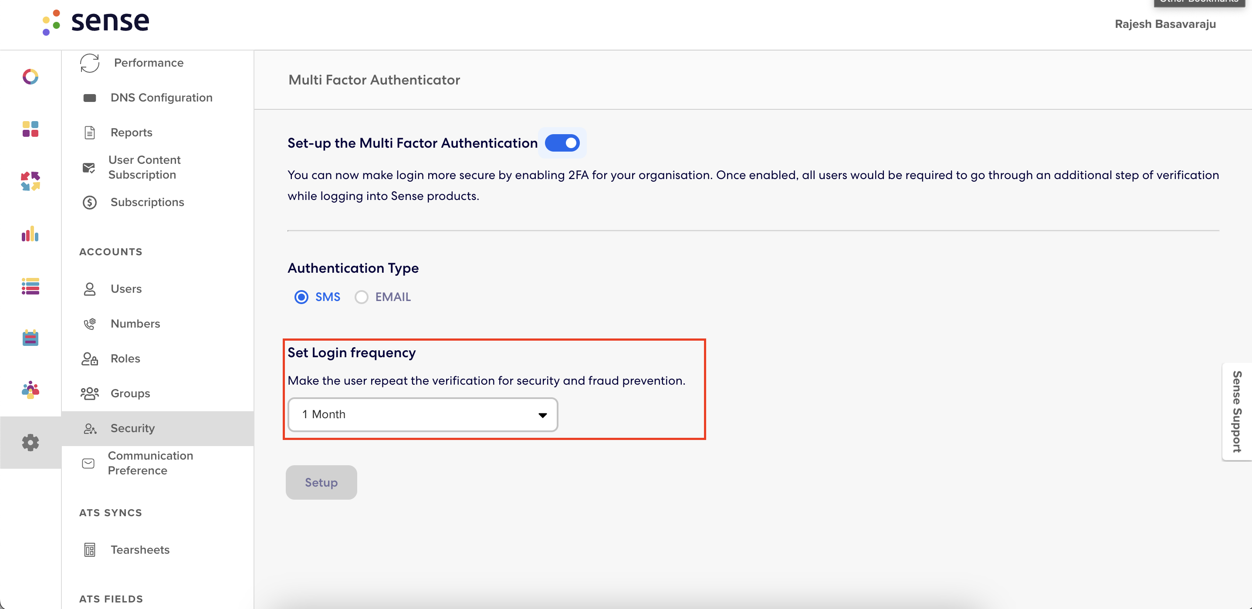Switch to the Security section
Viewport: 1252px width, 609px height.
(133, 428)
